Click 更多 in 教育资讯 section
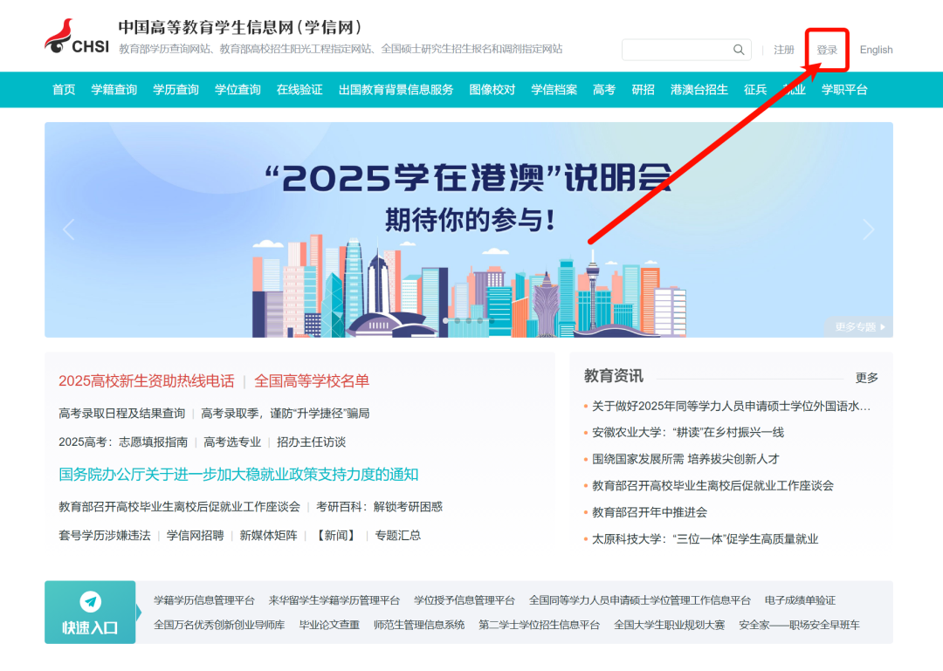Viewport: 943px width, 671px height. click(867, 378)
